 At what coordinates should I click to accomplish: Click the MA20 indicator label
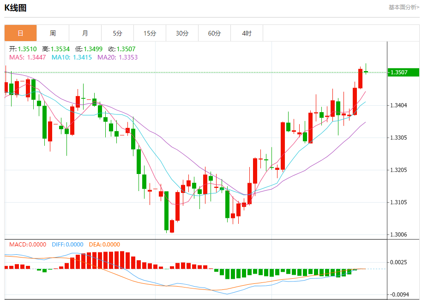[117, 57]
